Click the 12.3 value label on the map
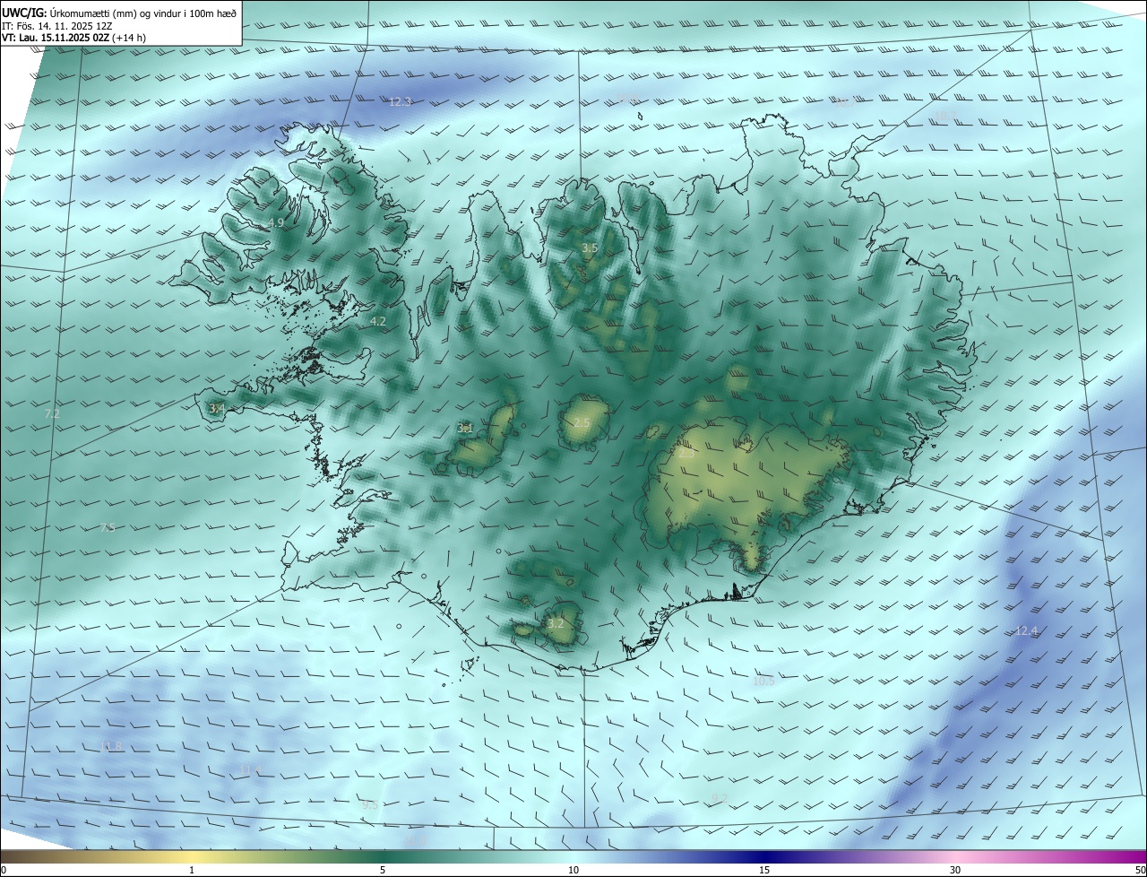The width and height of the screenshot is (1147, 877). coord(400,102)
